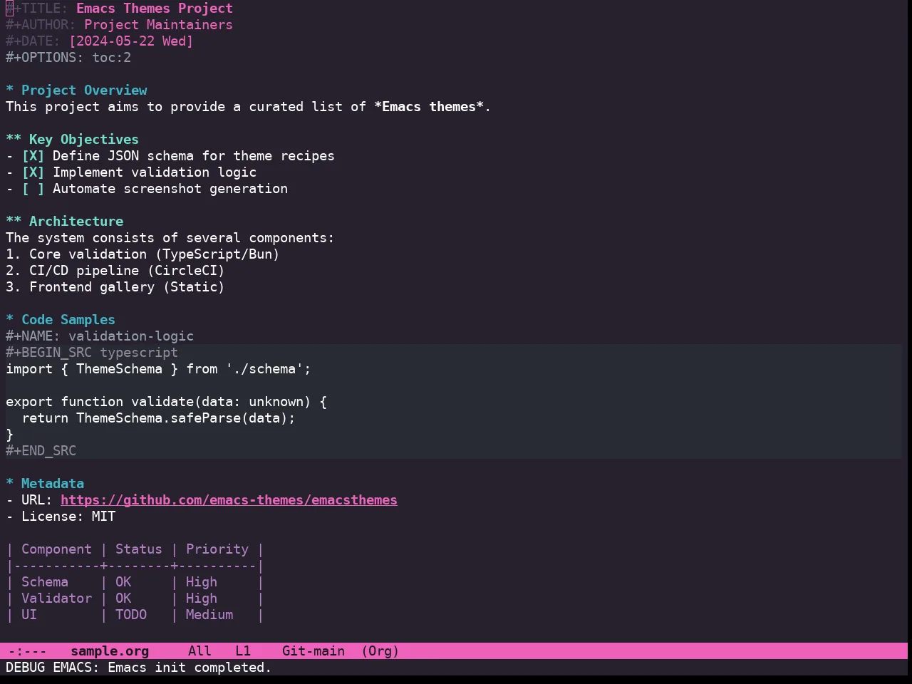Viewport: 912px width, 684px height.
Task: Click '2. CI/CD pipeline (CircleCI)' item
Action: click(x=115, y=271)
